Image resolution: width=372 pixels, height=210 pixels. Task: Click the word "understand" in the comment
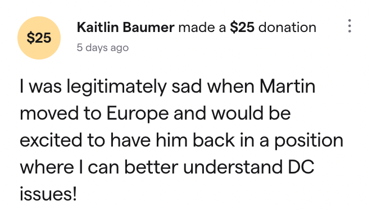[x=233, y=167]
